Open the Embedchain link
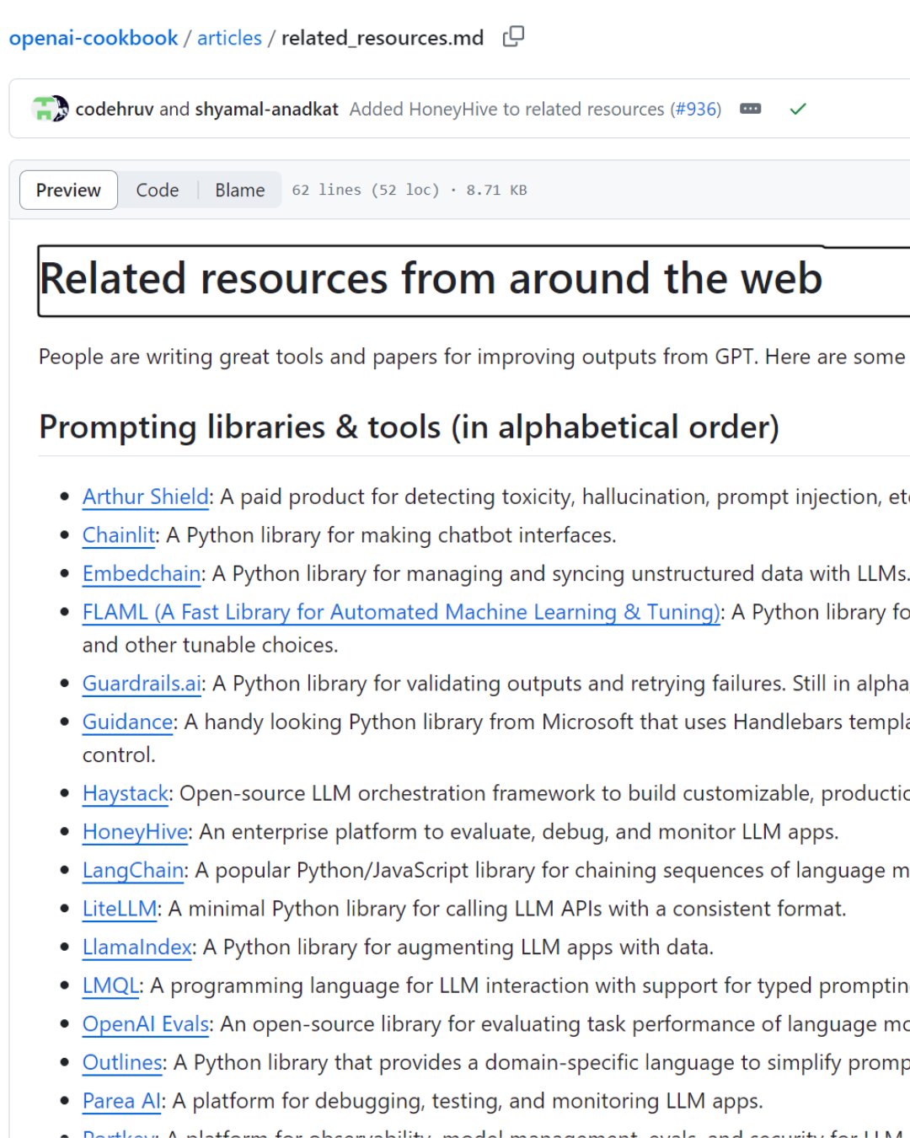This screenshot has height=1138, width=910. [x=142, y=574]
